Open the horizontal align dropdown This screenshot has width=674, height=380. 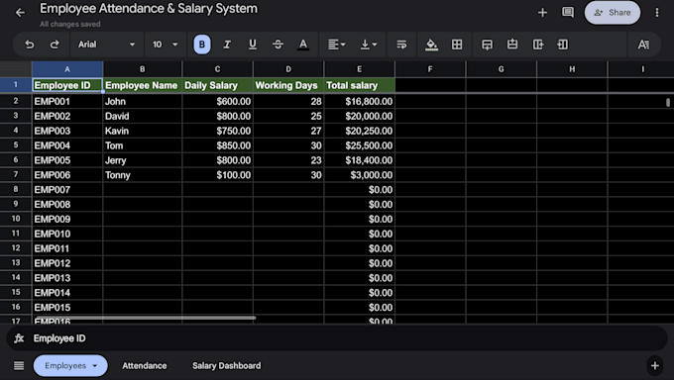pyautogui.click(x=337, y=45)
